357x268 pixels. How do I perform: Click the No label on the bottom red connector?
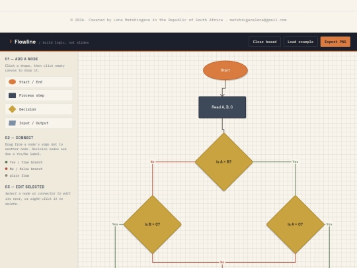click(222, 262)
